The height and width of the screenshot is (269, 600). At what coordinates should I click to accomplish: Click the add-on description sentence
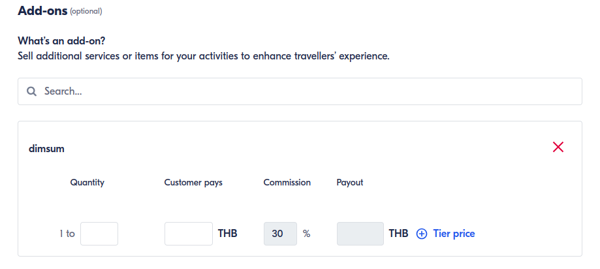[x=203, y=56]
